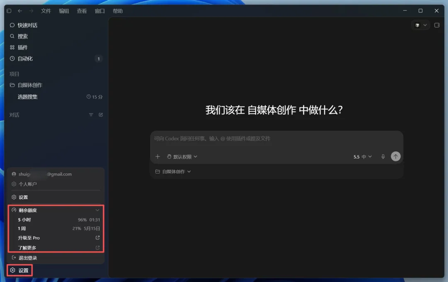Open 了解更多 external link
This screenshot has width=448, height=282.
coord(97,248)
